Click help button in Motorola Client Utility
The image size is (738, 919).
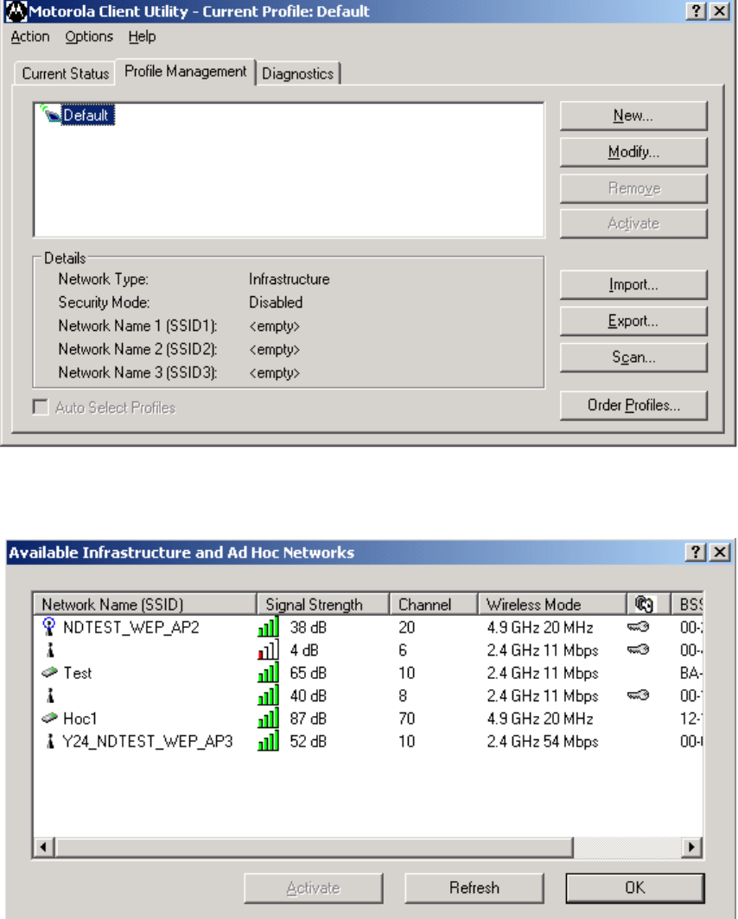point(695,11)
